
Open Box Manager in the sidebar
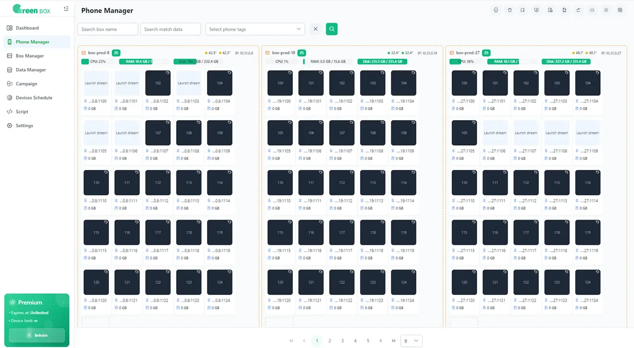click(x=36, y=56)
